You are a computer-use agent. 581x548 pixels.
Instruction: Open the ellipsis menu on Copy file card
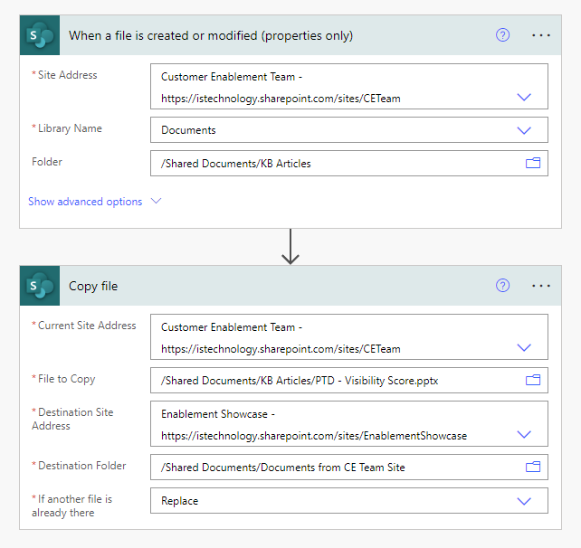(x=541, y=286)
